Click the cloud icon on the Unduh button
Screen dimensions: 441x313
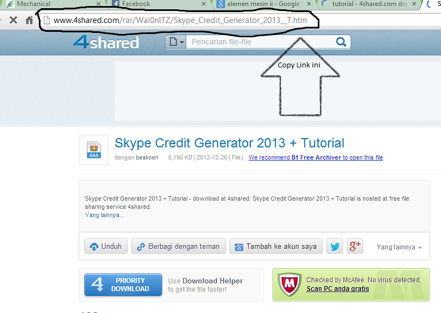94,247
